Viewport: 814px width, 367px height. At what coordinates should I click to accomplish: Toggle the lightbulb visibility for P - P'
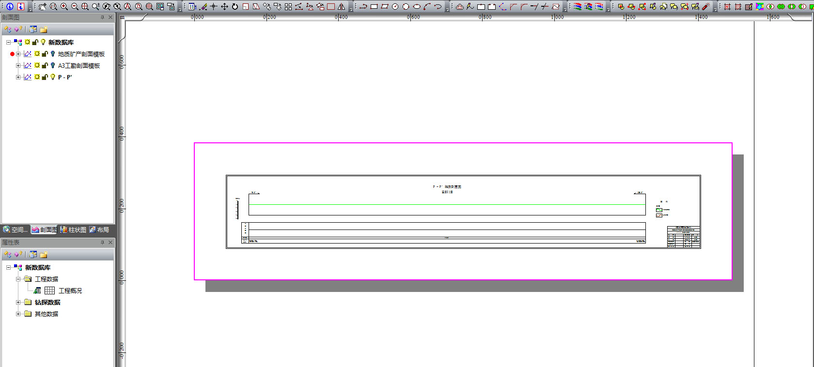53,77
